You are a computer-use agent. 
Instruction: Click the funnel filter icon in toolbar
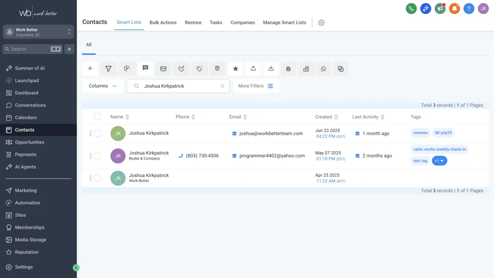click(x=108, y=69)
